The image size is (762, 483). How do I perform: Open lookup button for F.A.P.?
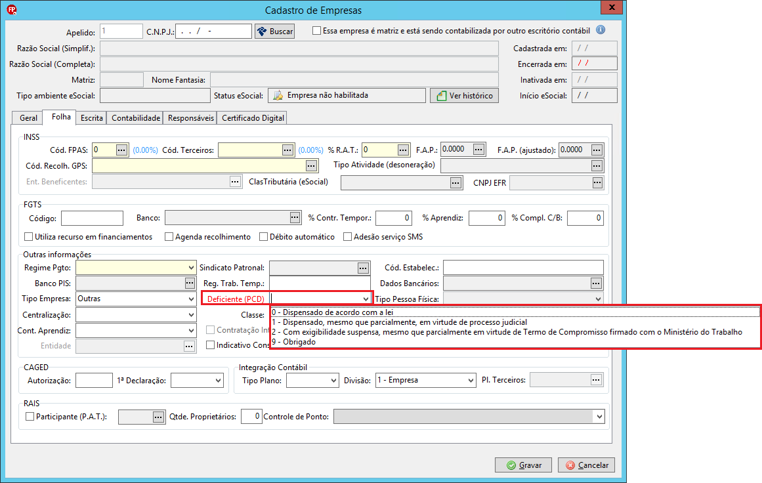(478, 150)
